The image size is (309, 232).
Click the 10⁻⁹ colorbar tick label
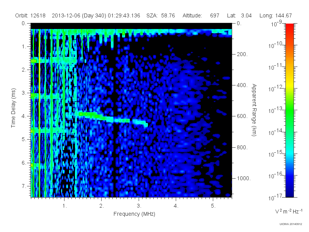pos(277,24)
